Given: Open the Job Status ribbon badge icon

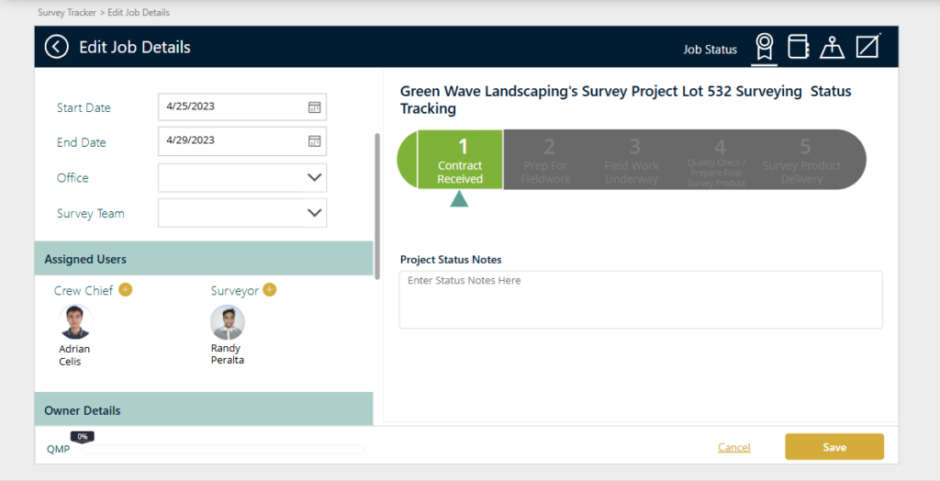Looking at the screenshot, I should pos(765,47).
